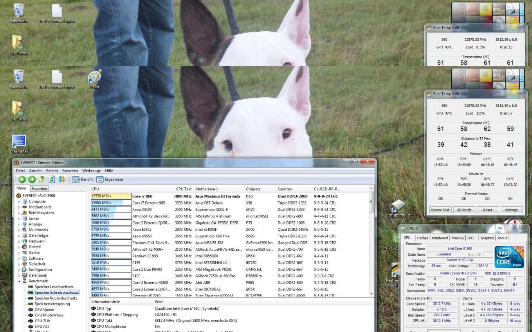Open the Datei menu in EVEREST
This screenshot has height=332, width=532.
[20, 170]
